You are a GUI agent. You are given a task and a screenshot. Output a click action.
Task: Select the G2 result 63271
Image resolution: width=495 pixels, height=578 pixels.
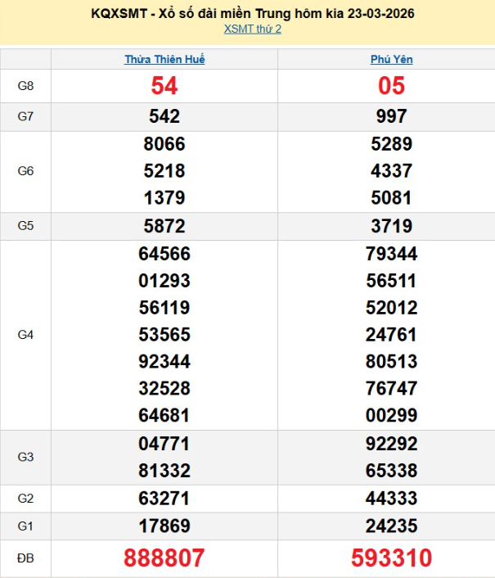[164, 499]
